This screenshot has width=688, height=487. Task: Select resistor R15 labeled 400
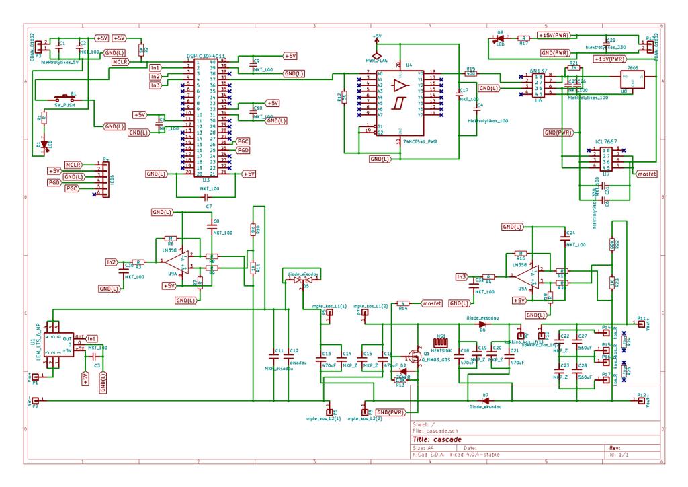click(x=470, y=74)
